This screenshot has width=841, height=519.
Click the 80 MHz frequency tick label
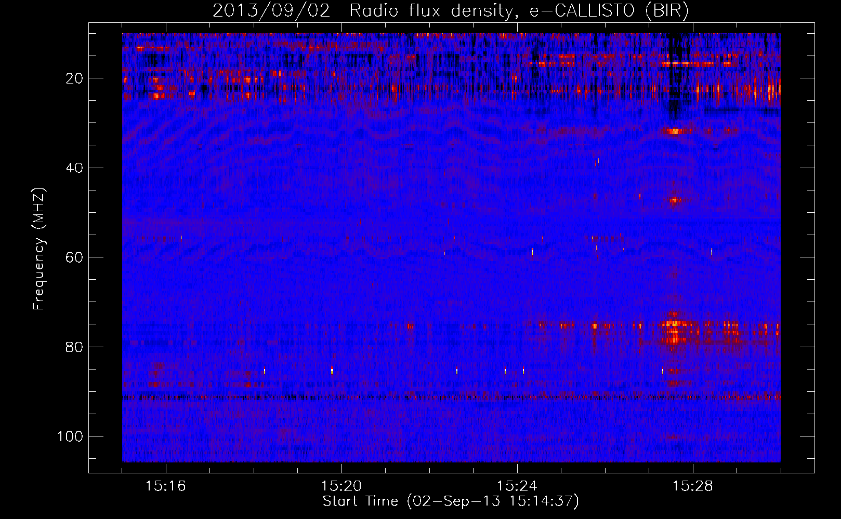pyautogui.click(x=75, y=347)
